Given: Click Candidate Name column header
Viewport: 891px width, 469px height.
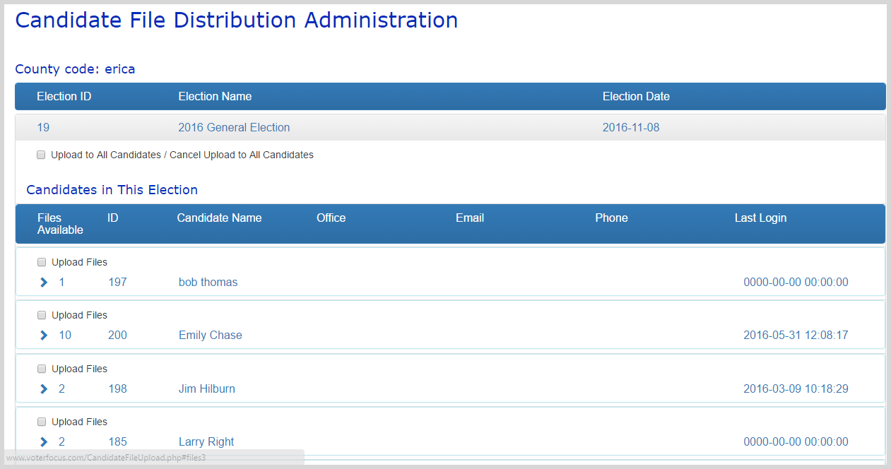Looking at the screenshot, I should (x=219, y=218).
